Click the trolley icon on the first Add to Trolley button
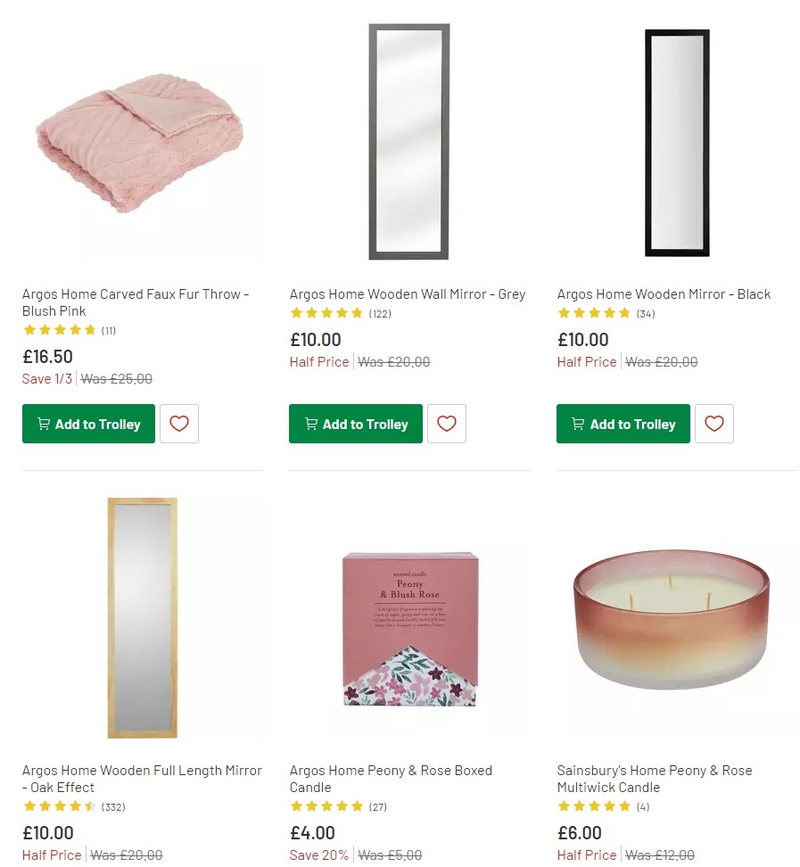Screen dimensions: 800x867 [43, 424]
